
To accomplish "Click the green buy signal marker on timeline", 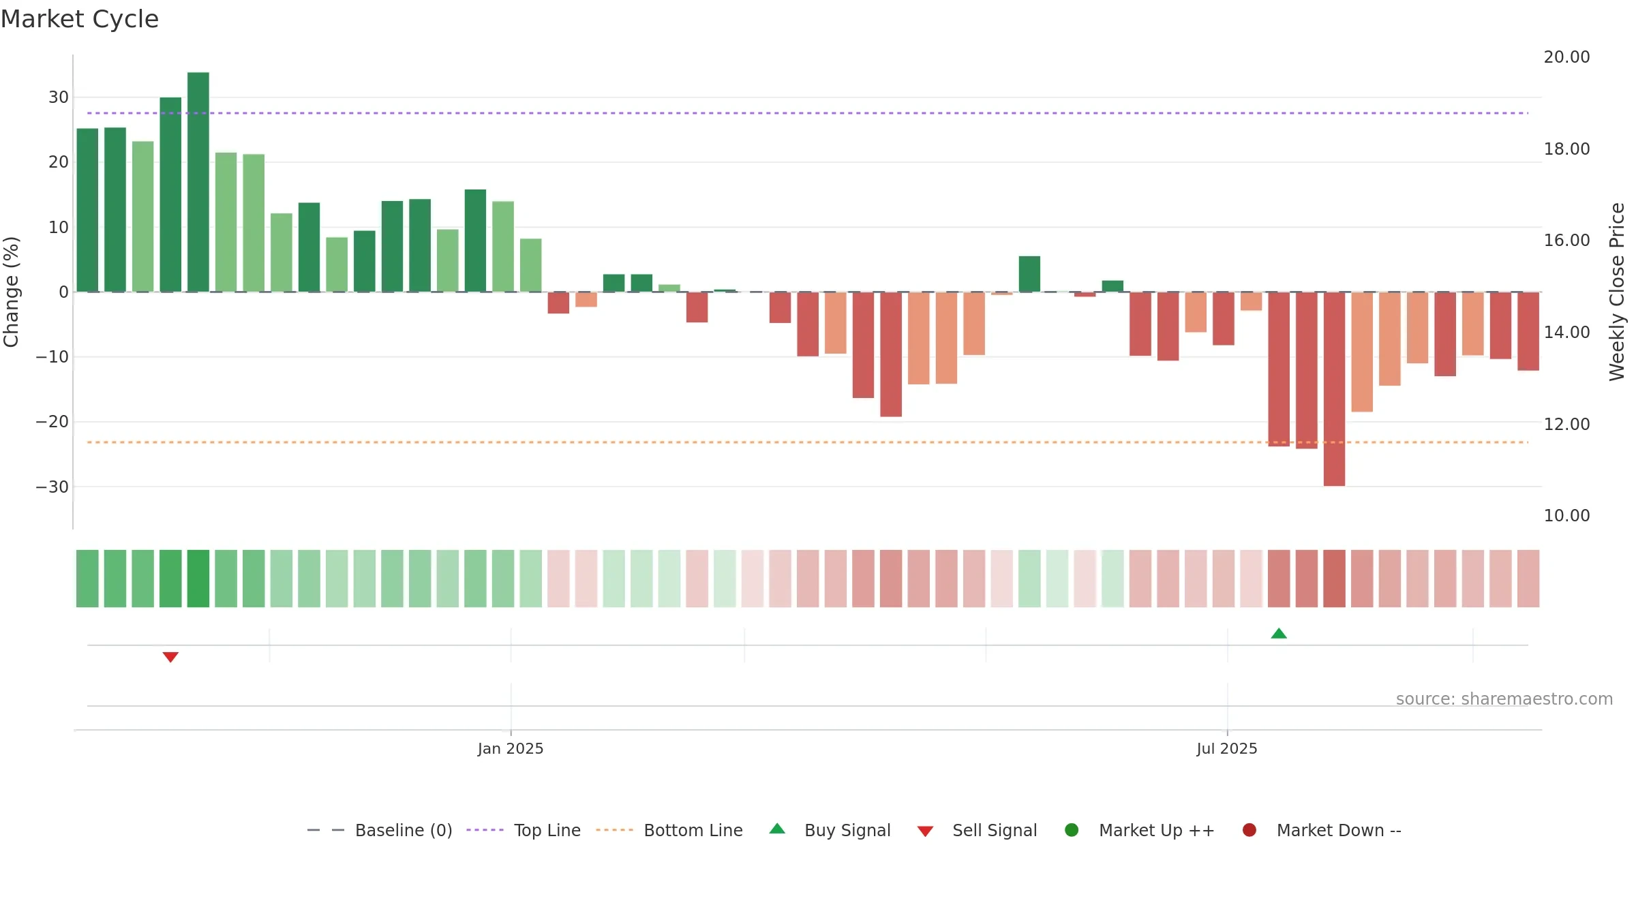I will pos(1279,634).
